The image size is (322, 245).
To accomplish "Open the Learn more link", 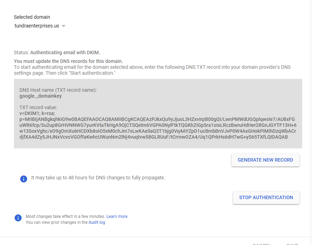I will pyautogui.click(x=117, y=217).
